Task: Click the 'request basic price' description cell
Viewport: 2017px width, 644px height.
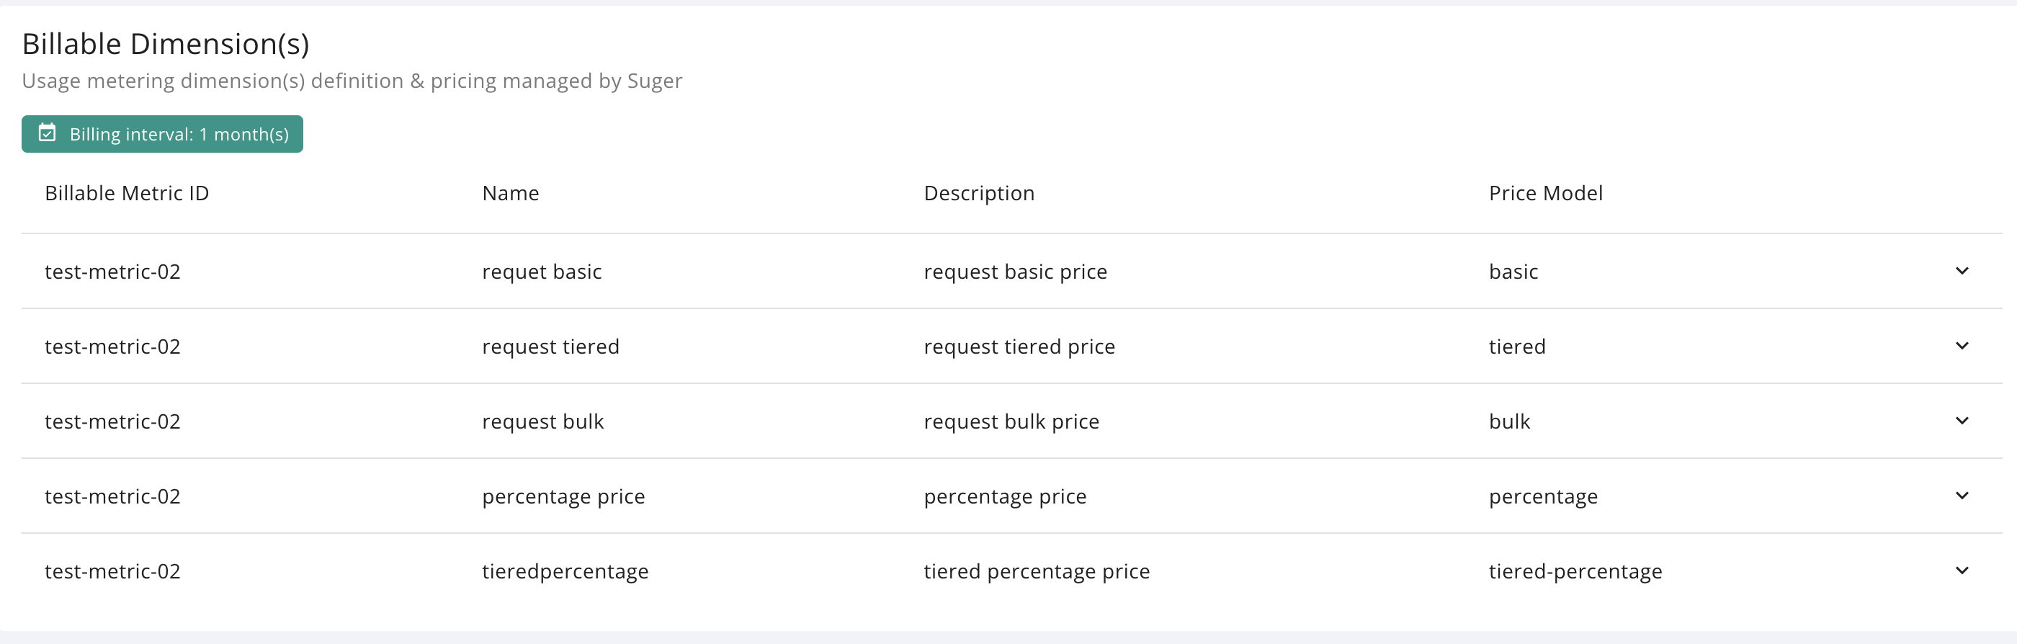Action: coord(1015,272)
